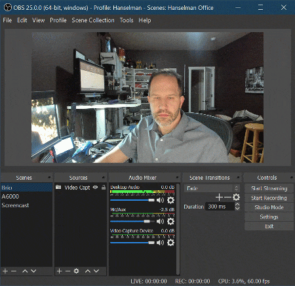Select the Brio scene
The width and height of the screenshot is (295, 286).
26,188
